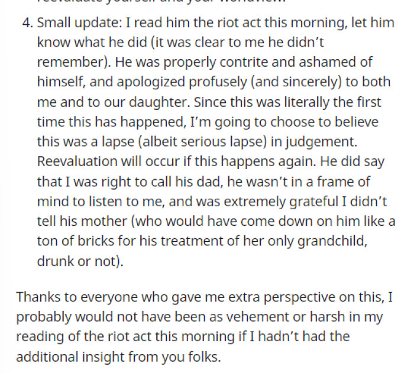Click the word 'Reevaluation'
Image resolution: width=414 pixels, height=373 pixels.
pos(77,161)
